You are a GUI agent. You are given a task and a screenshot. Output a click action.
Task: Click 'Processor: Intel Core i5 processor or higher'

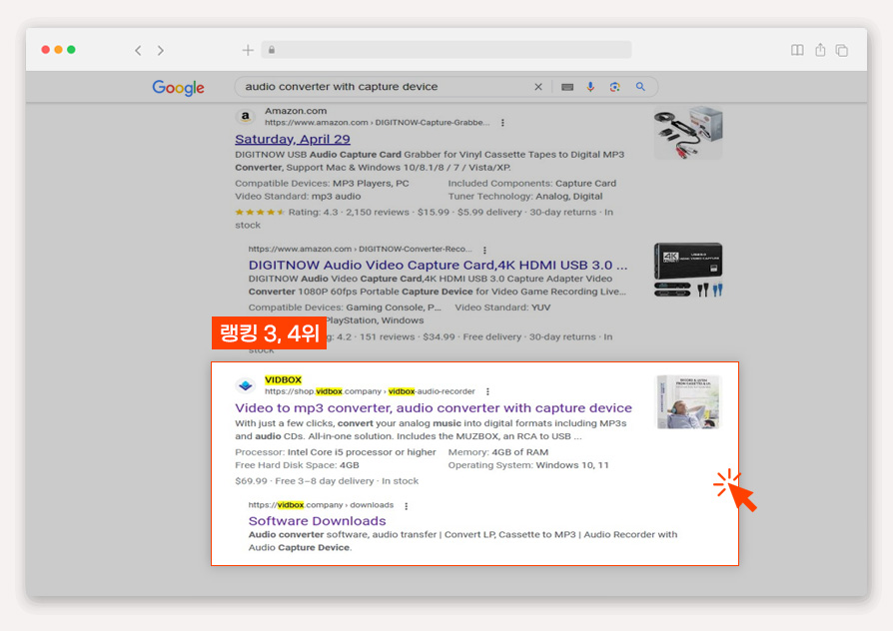[336, 452]
